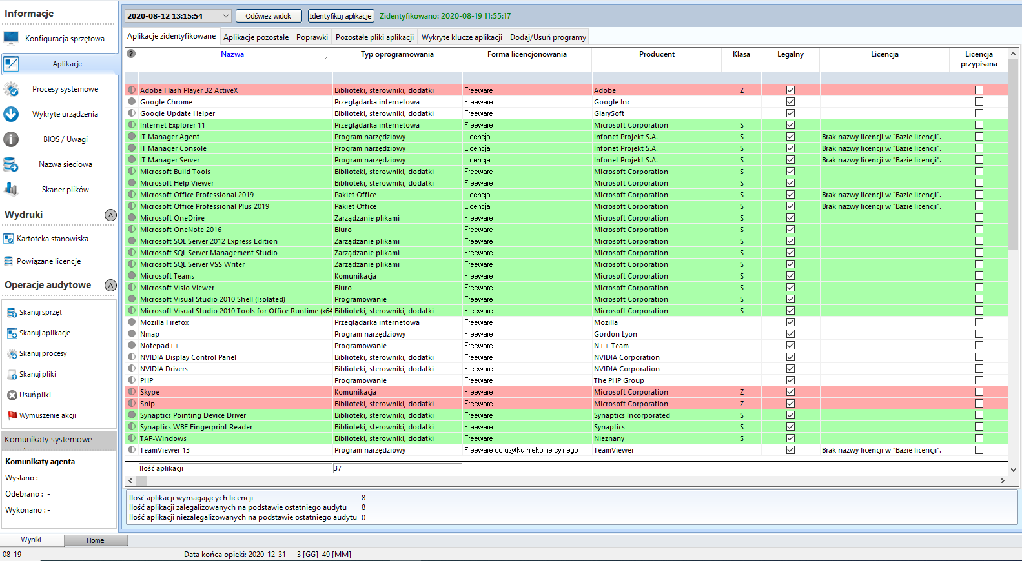The height and width of the screenshot is (561, 1022).
Task: Click Powiązane licencje icon
Action: pos(8,261)
